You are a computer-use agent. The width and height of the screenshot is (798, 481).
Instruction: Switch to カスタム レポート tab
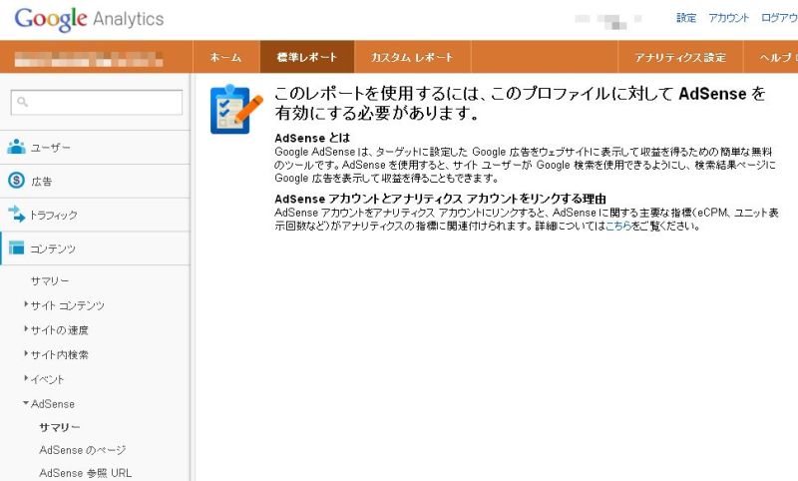[412, 57]
